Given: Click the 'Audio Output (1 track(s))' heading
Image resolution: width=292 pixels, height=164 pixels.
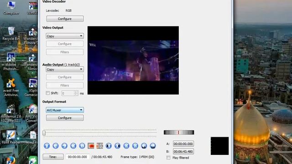Looking at the screenshot, I should click(x=61, y=65).
